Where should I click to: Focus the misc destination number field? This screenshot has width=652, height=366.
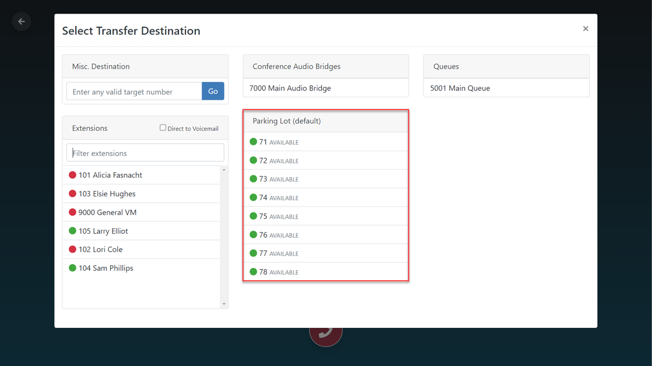(134, 91)
